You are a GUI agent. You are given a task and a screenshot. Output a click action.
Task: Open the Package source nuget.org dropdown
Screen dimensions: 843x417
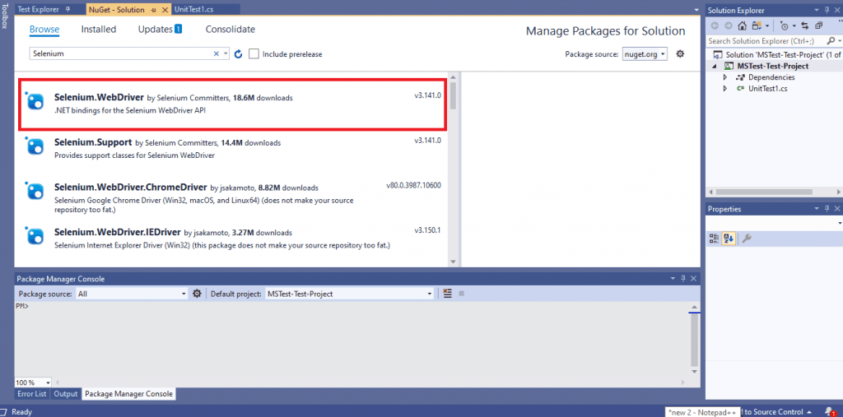[x=645, y=53]
